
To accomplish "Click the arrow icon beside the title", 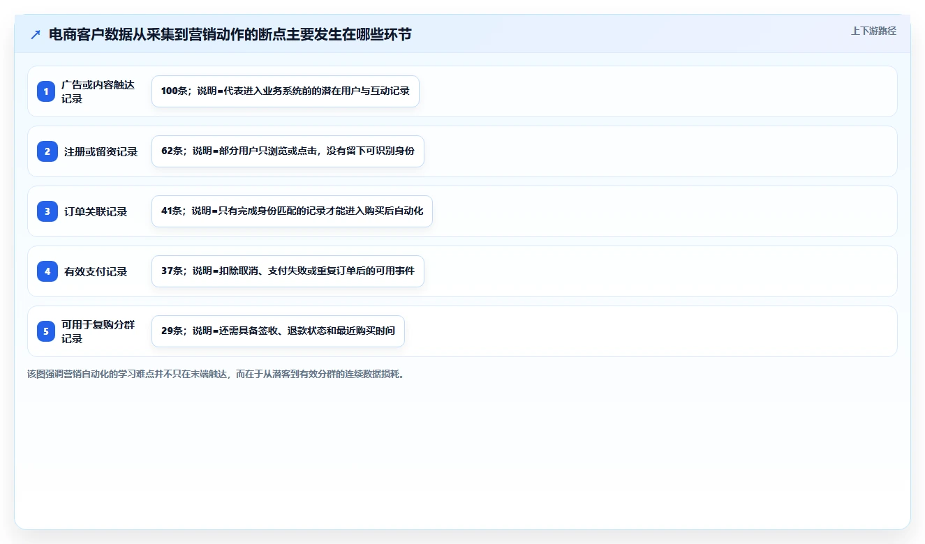I will click(x=36, y=34).
